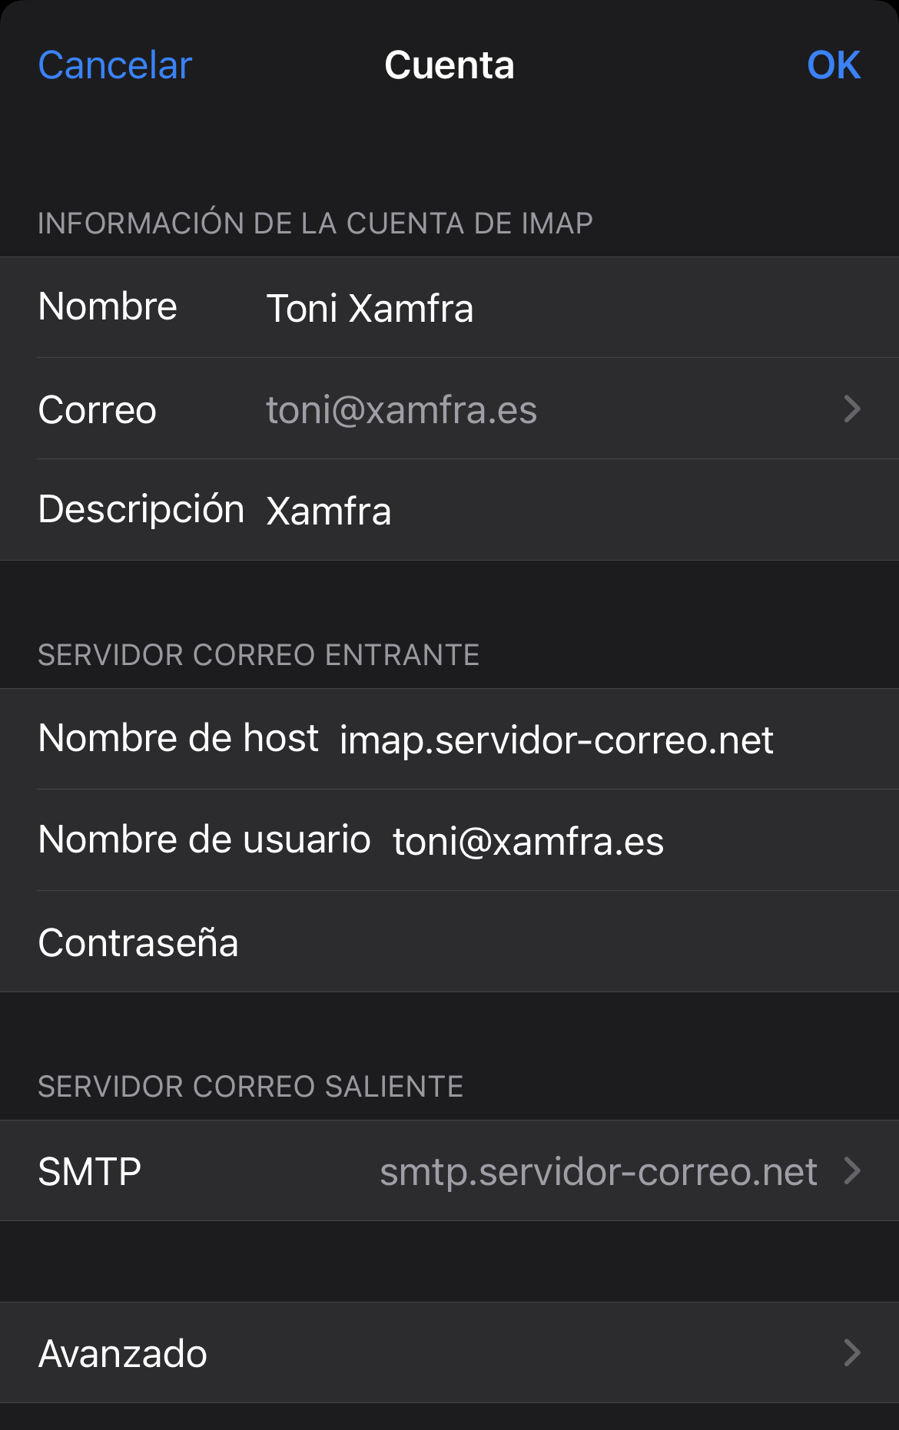Tap the Descripción label

[x=141, y=509]
